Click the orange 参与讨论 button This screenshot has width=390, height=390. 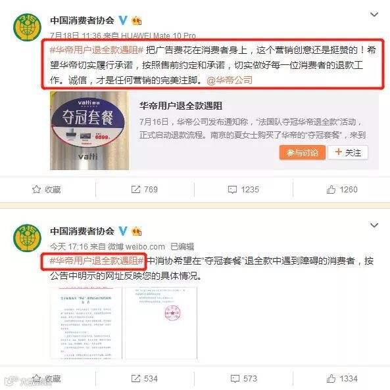303,152
